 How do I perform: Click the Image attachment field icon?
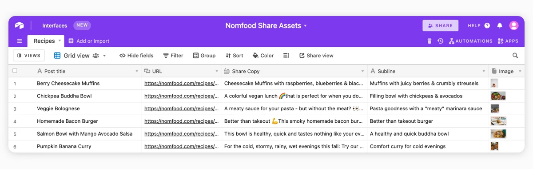pos(494,71)
